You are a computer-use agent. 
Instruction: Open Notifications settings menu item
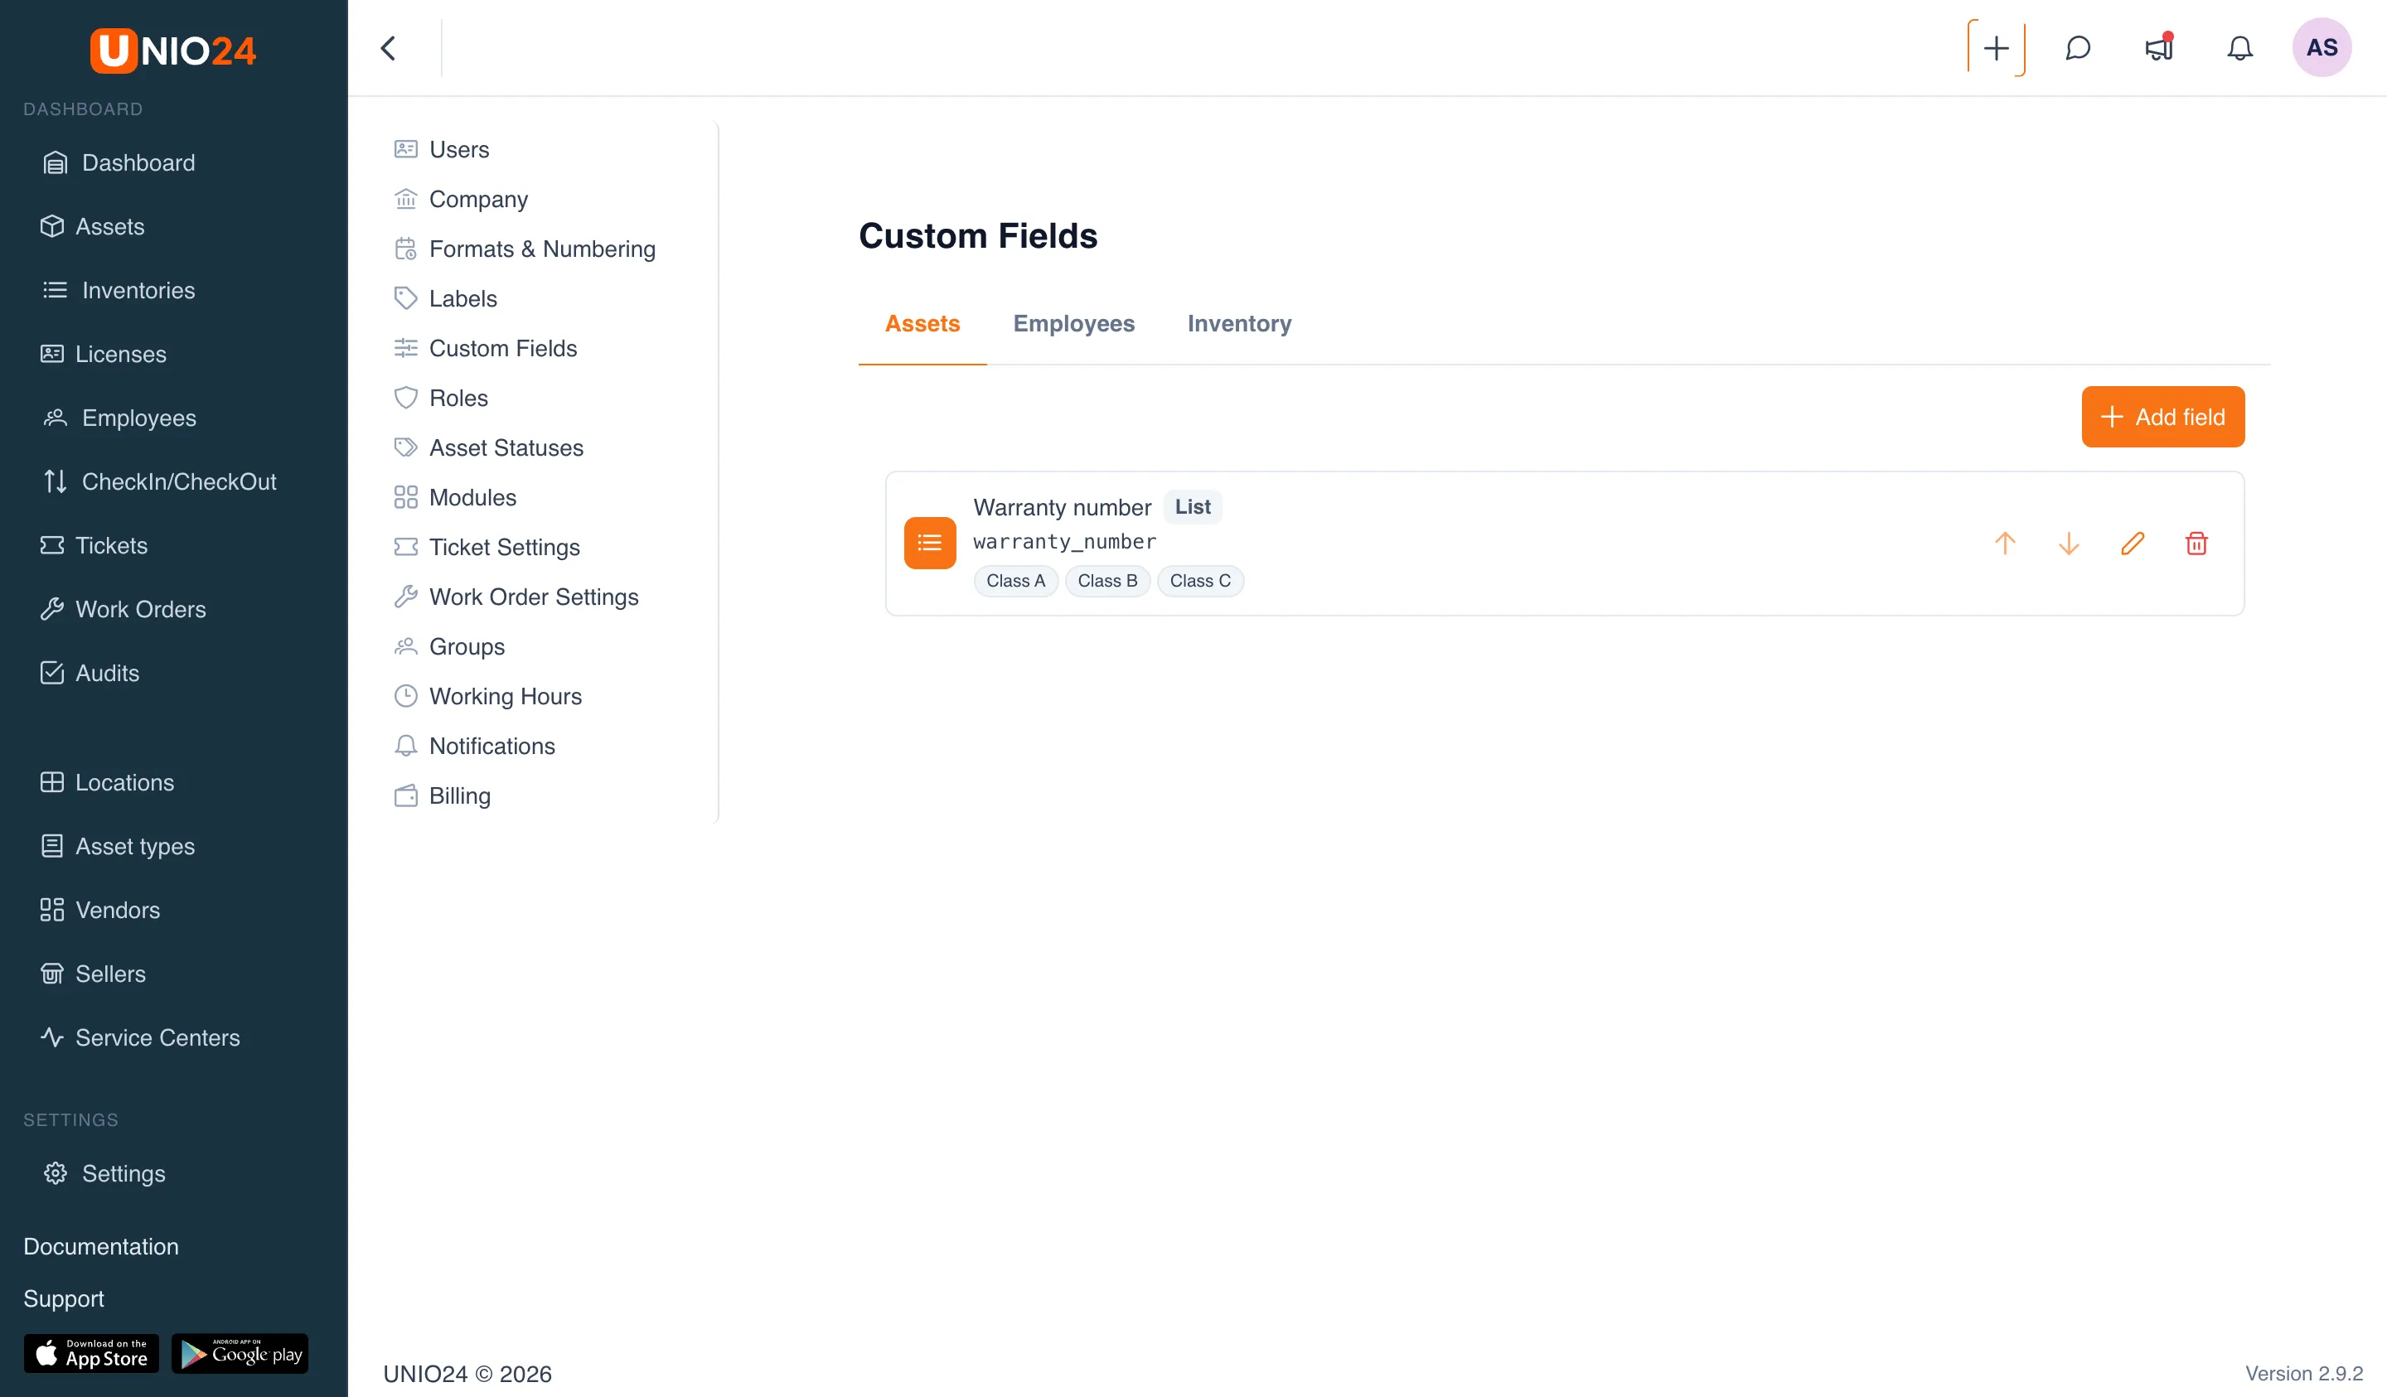pyautogui.click(x=473, y=747)
